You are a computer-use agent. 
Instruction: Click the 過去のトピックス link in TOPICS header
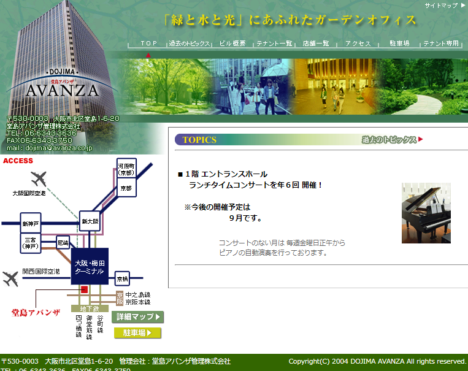[x=392, y=139]
